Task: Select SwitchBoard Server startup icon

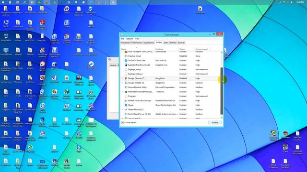Action: coord(126,114)
